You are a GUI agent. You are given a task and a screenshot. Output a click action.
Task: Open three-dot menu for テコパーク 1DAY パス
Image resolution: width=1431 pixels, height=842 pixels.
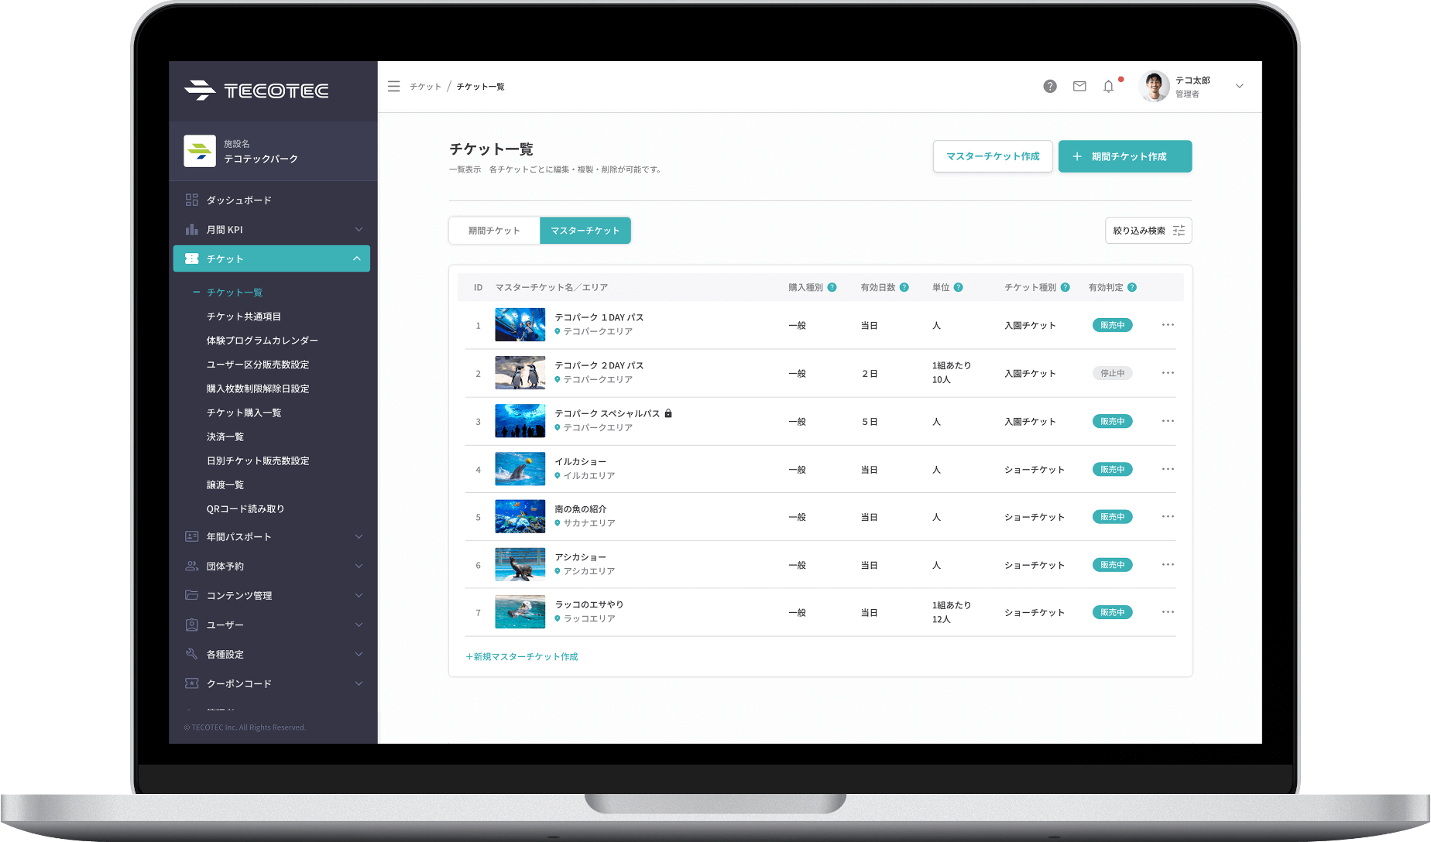coord(1168,325)
